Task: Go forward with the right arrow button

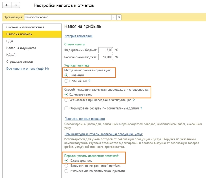Action: coord(15,5)
